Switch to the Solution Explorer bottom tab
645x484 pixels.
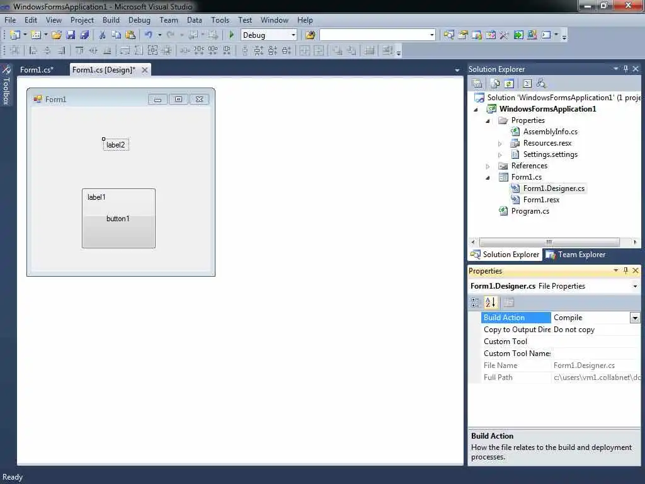(505, 255)
